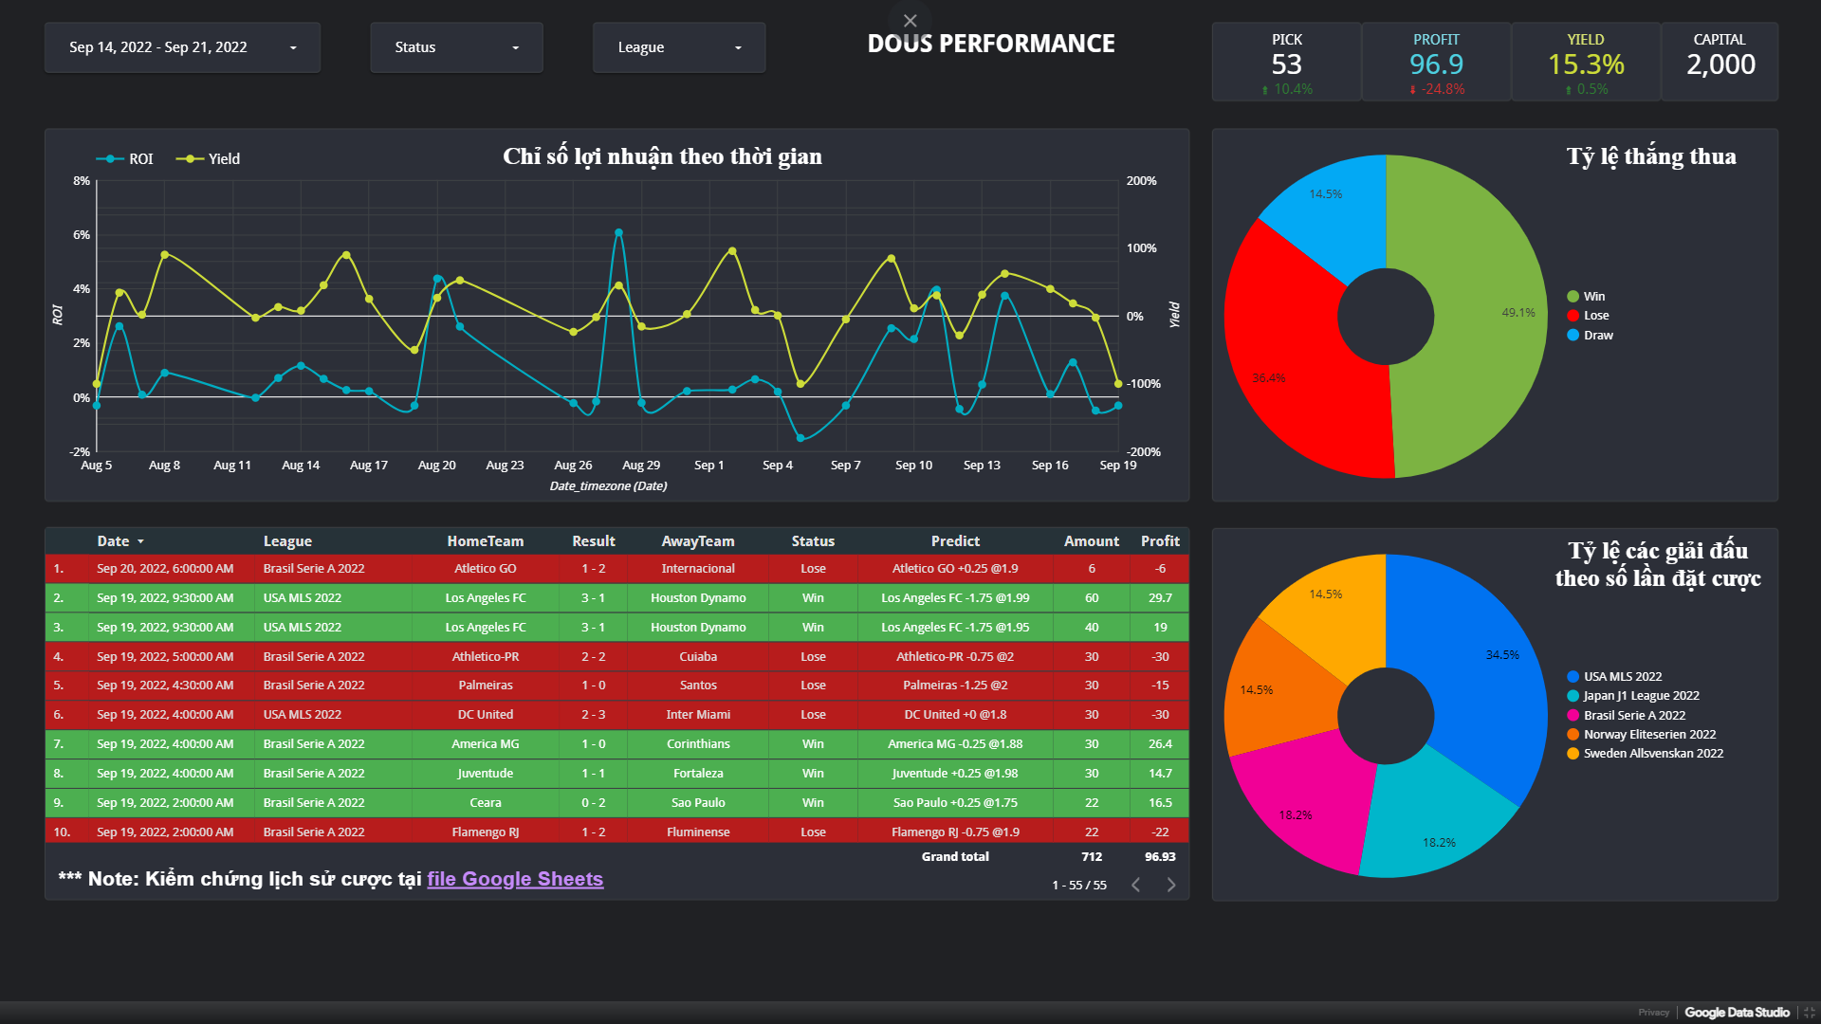This screenshot has height=1024, width=1821.
Task: Click USA MLS 2022 legend entry
Action: click(x=1614, y=677)
